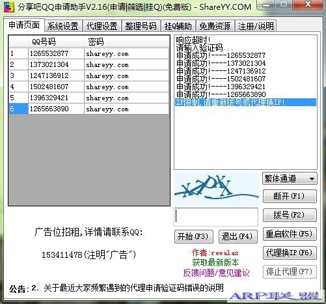Start applying with 开始(F3) button
This screenshot has width=326, height=304.
point(194,236)
